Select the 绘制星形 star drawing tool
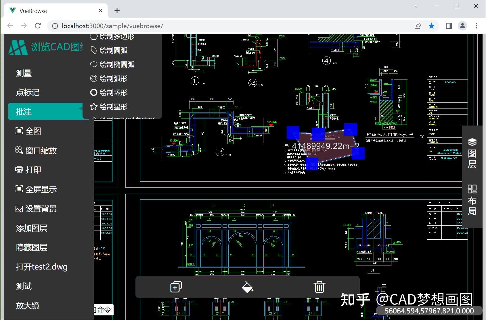 pos(114,107)
